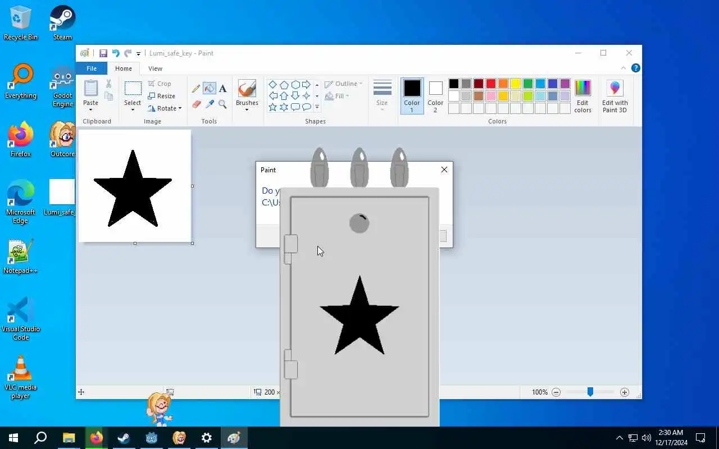Open the Brushes tool icon
This screenshot has width=719, height=449.
point(247,89)
